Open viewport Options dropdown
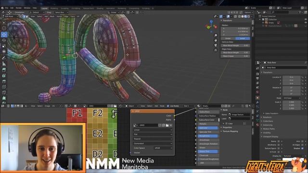 click(248, 12)
